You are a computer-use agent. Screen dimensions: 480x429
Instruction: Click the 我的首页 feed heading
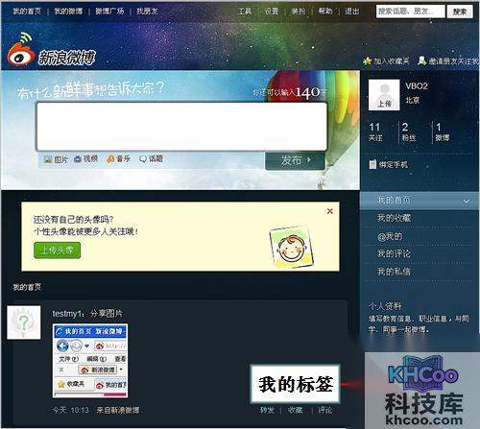[27, 287]
